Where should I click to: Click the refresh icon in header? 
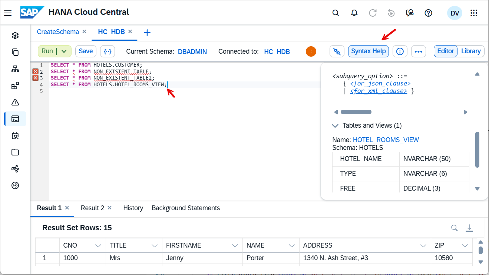coord(373,13)
